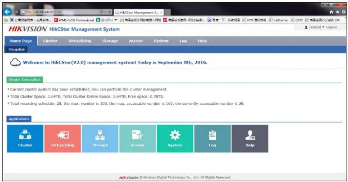The image size is (348, 182).
Task: Open the Storage menu tab
Action: 110,41
